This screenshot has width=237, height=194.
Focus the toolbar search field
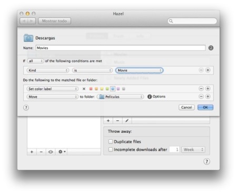[192, 21]
